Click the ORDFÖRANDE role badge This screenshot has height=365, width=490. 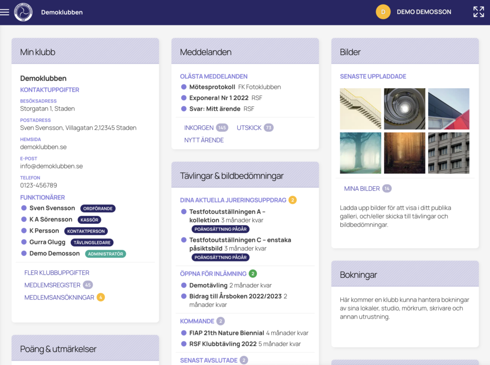[x=98, y=209]
